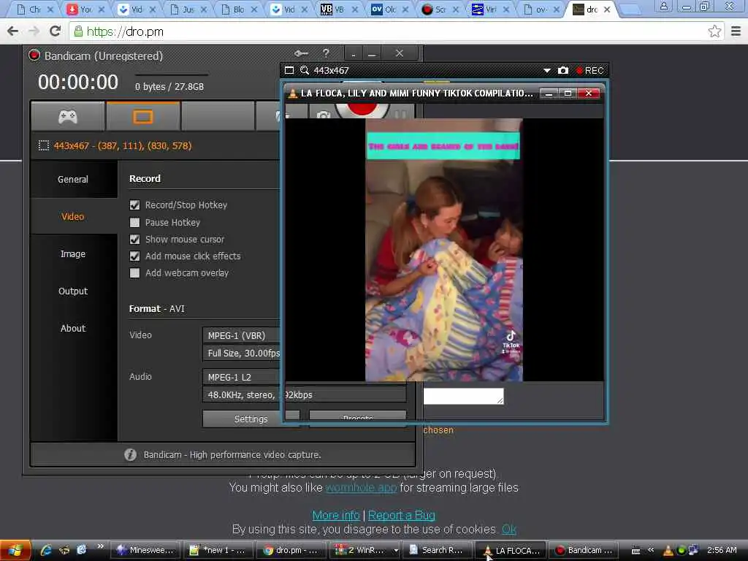Start recording with REC button

(589, 71)
